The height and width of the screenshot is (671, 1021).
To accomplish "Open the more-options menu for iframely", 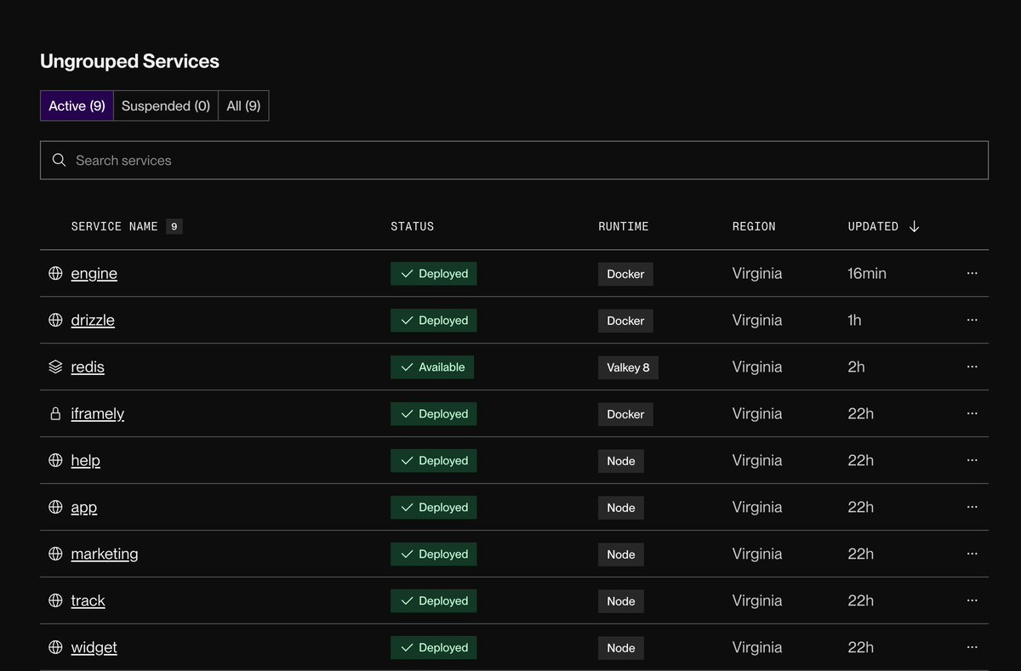I will tap(973, 413).
